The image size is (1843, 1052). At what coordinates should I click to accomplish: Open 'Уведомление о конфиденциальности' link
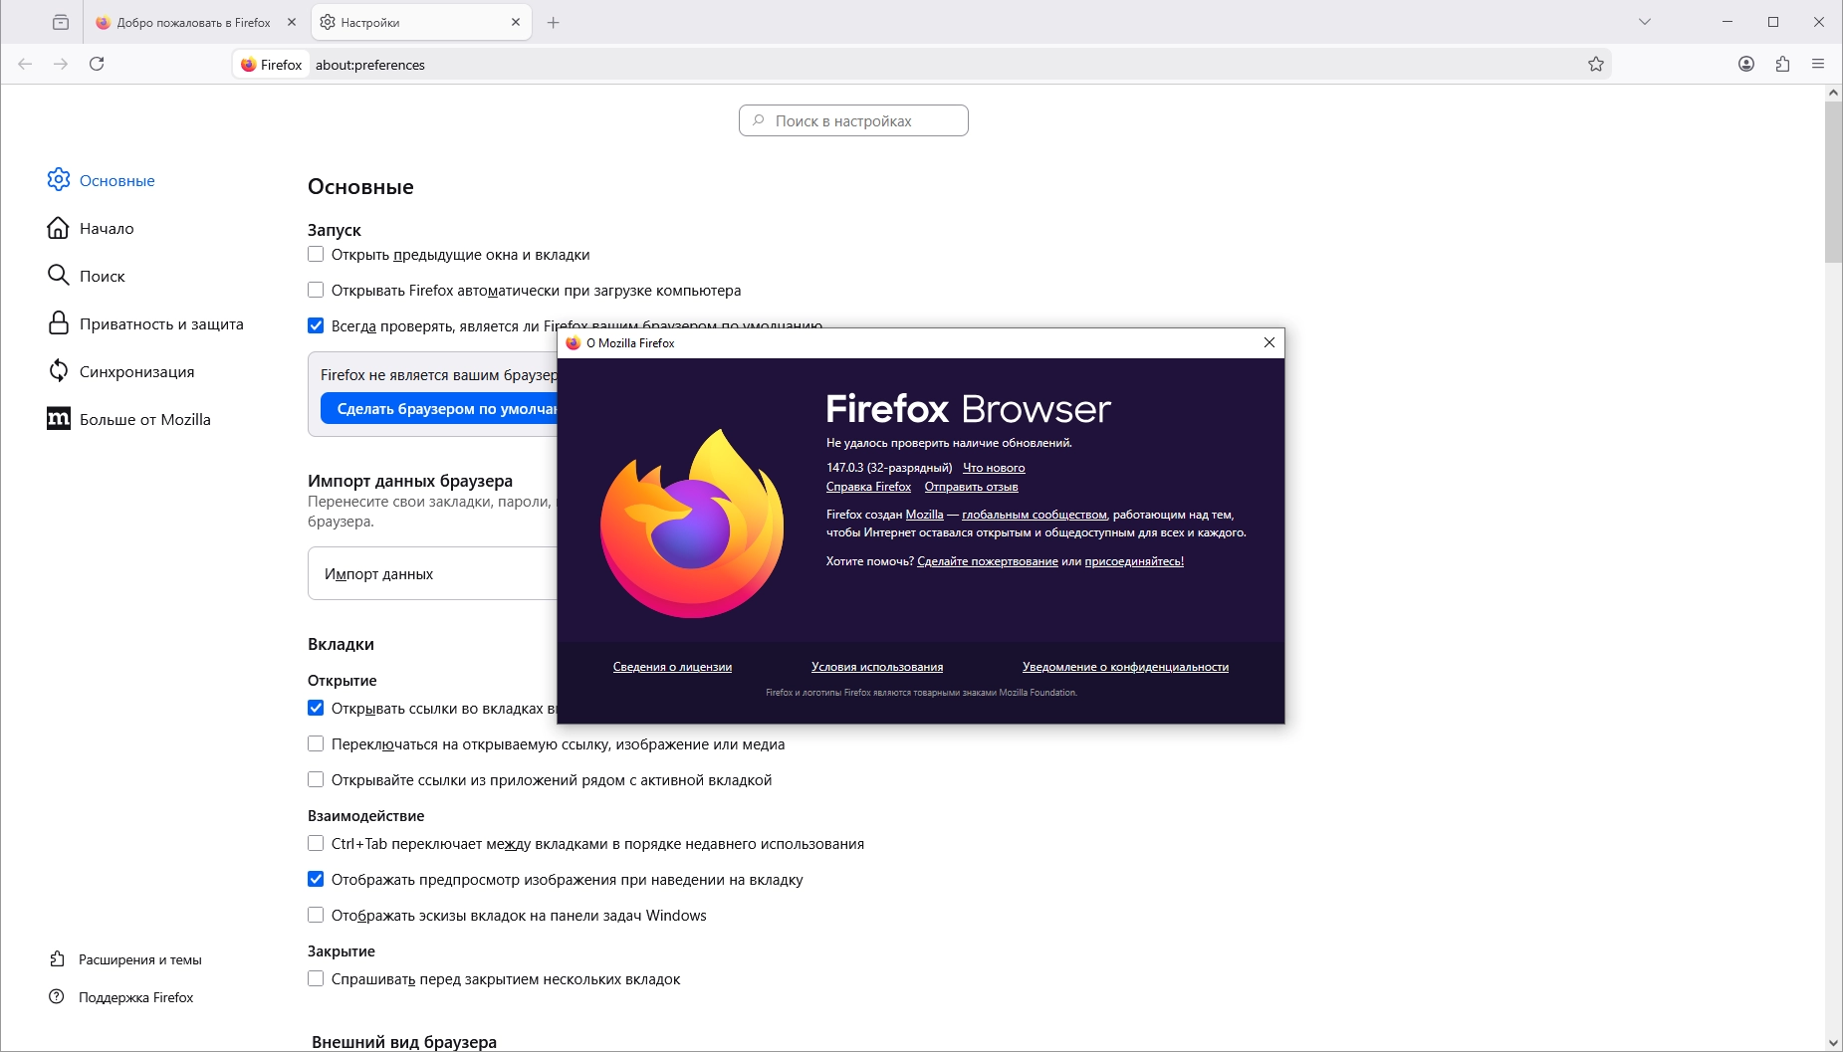click(x=1125, y=667)
